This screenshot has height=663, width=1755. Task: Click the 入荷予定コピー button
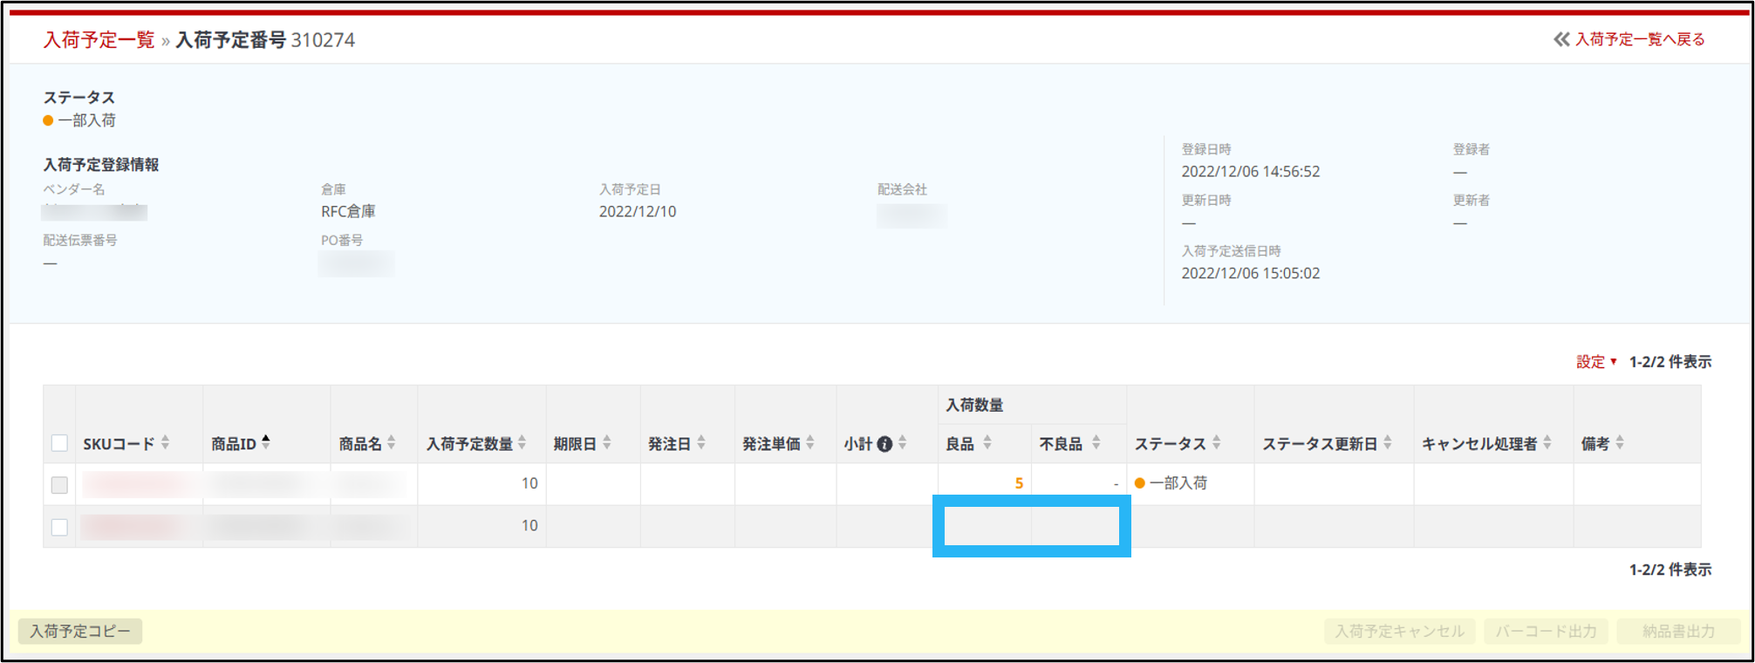80,631
